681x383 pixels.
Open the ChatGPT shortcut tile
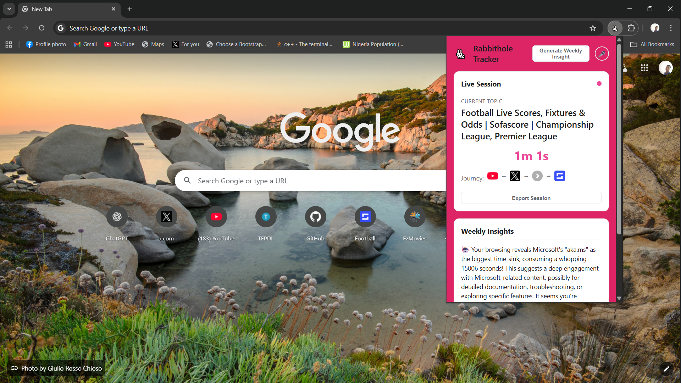(x=117, y=217)
